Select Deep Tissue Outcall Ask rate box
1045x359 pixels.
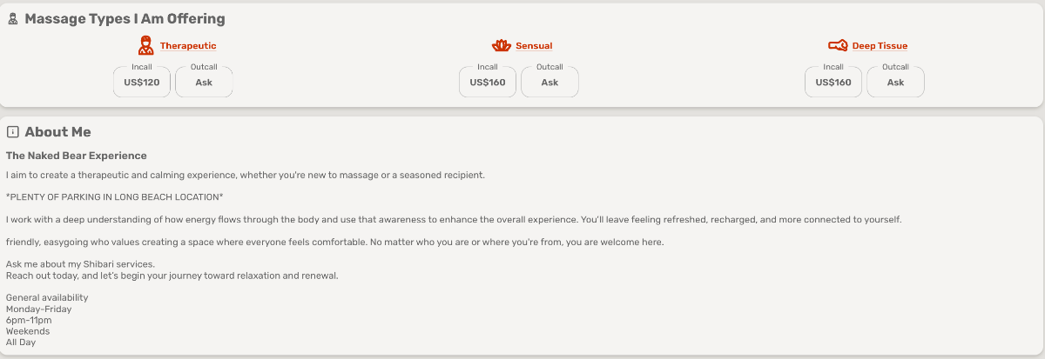click(x=895, y=82)
